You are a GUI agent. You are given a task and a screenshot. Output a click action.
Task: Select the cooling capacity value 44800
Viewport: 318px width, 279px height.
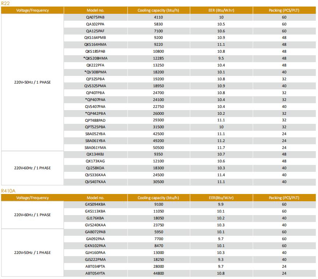click(158, 273)
